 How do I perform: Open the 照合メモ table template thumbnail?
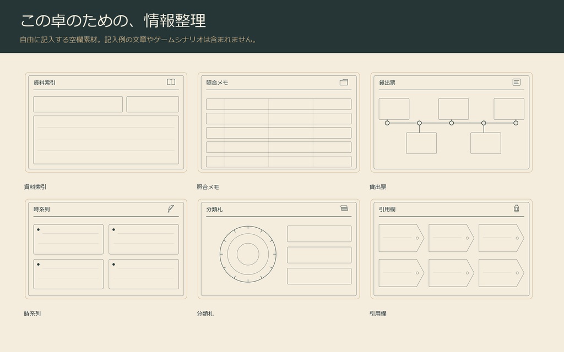click(x=279, y=123)
